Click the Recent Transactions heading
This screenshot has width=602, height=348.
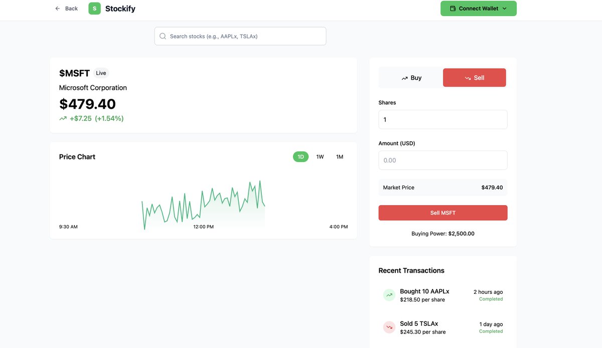[411, 270]
